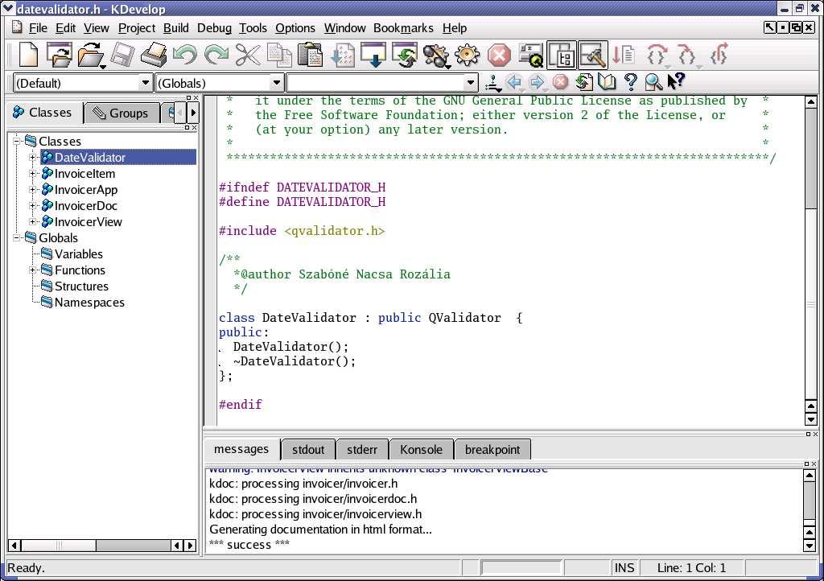Print the document using printer icon
This screenshot has width=824, height=581.
pos(154,55)
